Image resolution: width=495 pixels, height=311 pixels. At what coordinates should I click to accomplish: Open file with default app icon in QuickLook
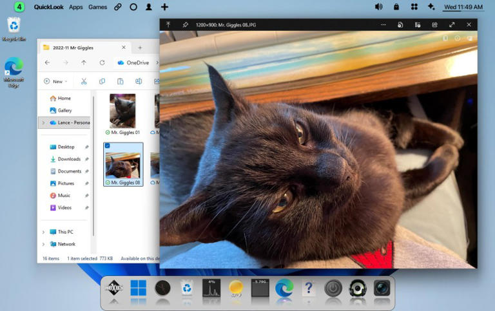400,24
